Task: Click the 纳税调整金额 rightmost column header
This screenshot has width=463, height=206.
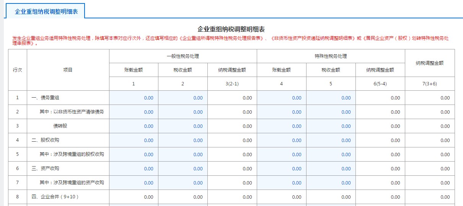Action: point(430,63)
